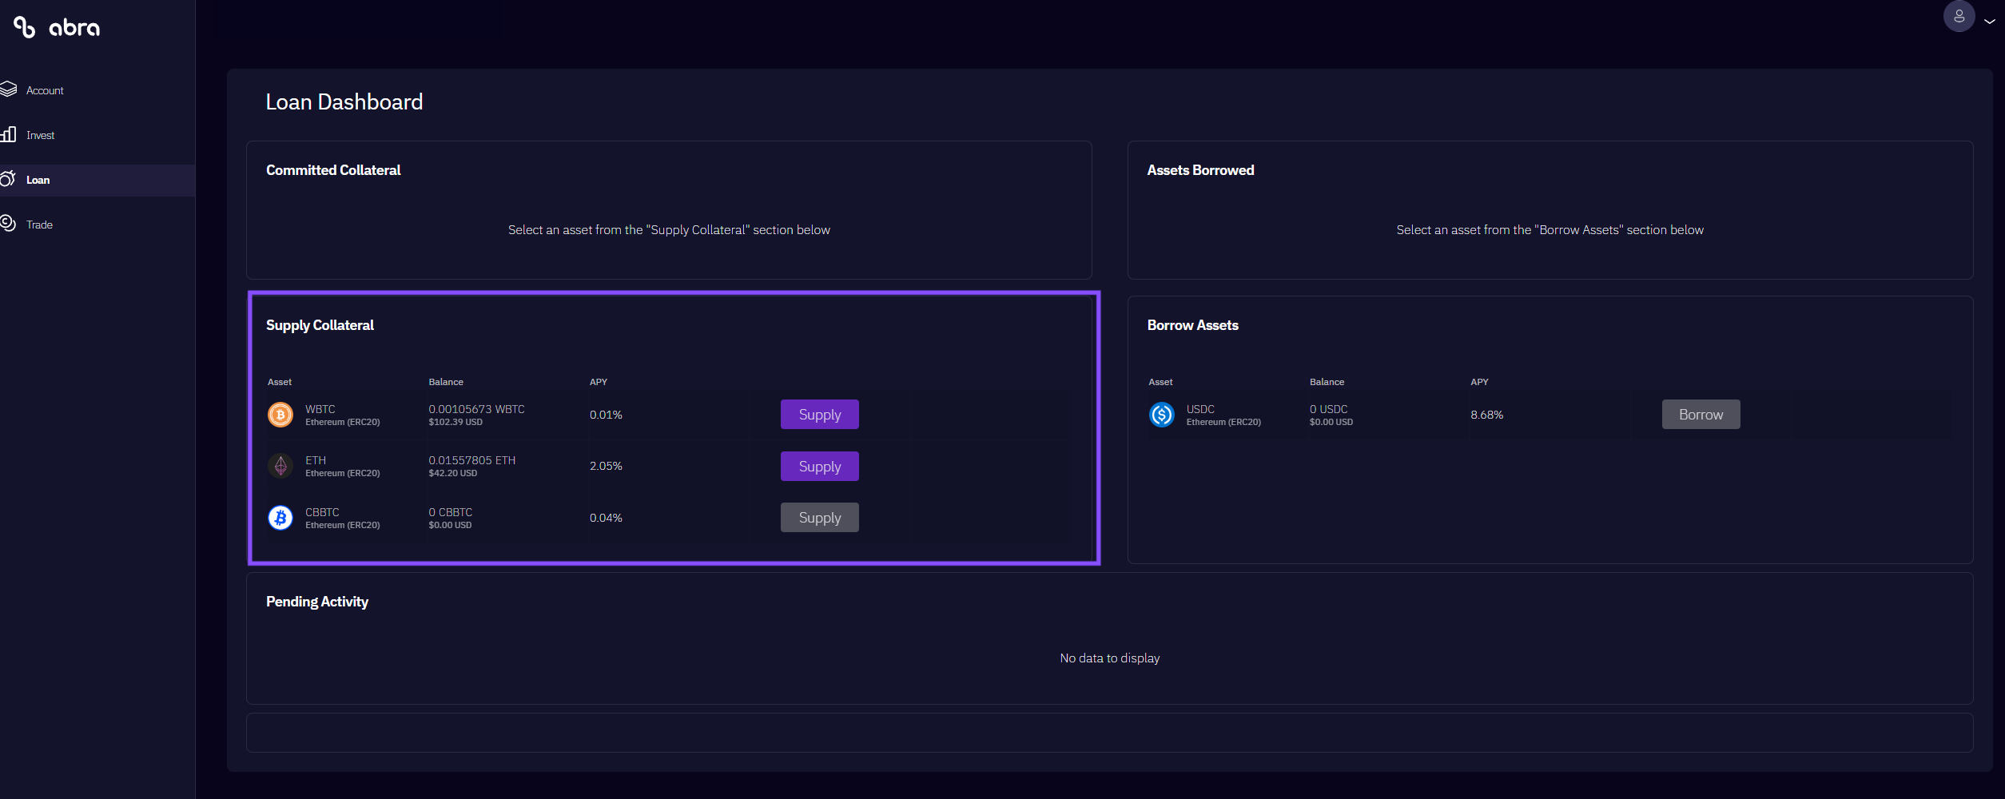The image size is (2005, 799).
Task: Click the Abra logo
Action: (x=57, y=28)
